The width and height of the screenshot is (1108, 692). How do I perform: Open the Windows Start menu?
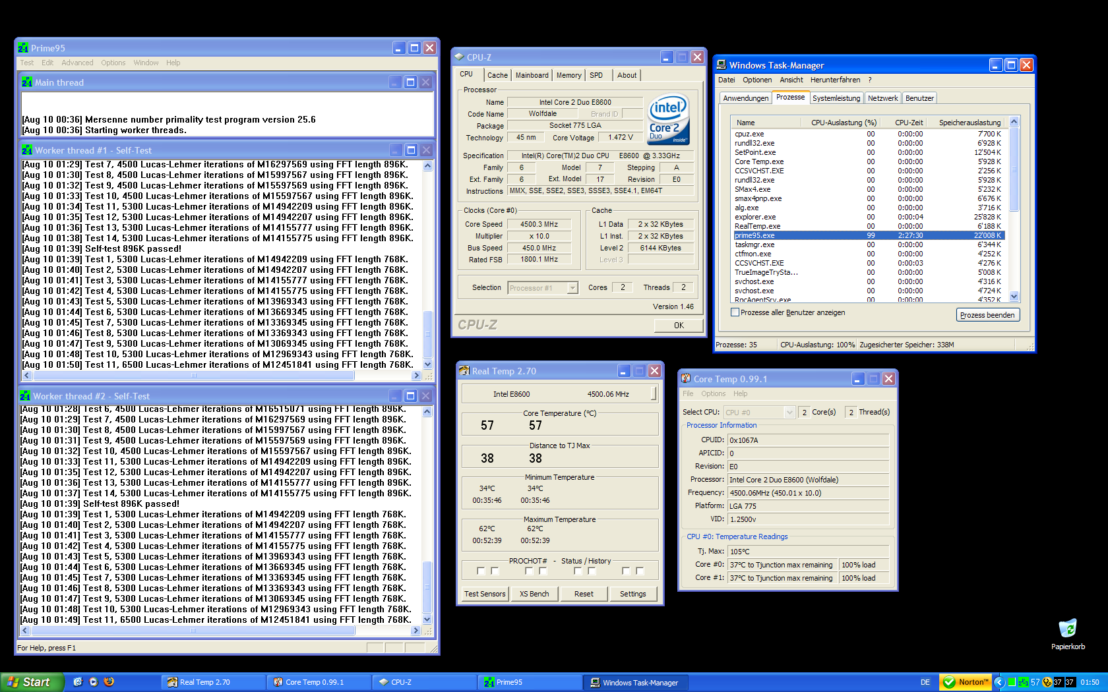[32, 682]
